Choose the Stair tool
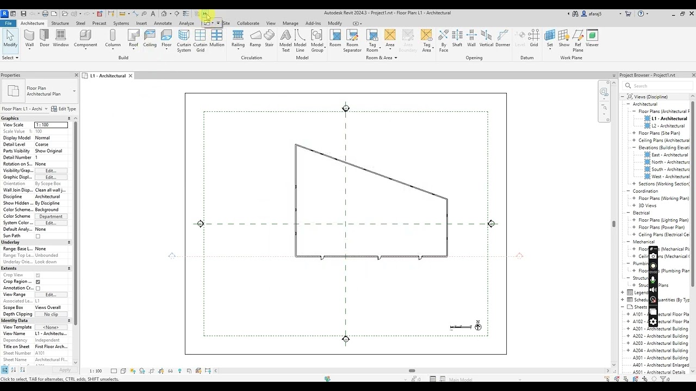The width and height of the screenshot is (696, 391). click(269, 39)
